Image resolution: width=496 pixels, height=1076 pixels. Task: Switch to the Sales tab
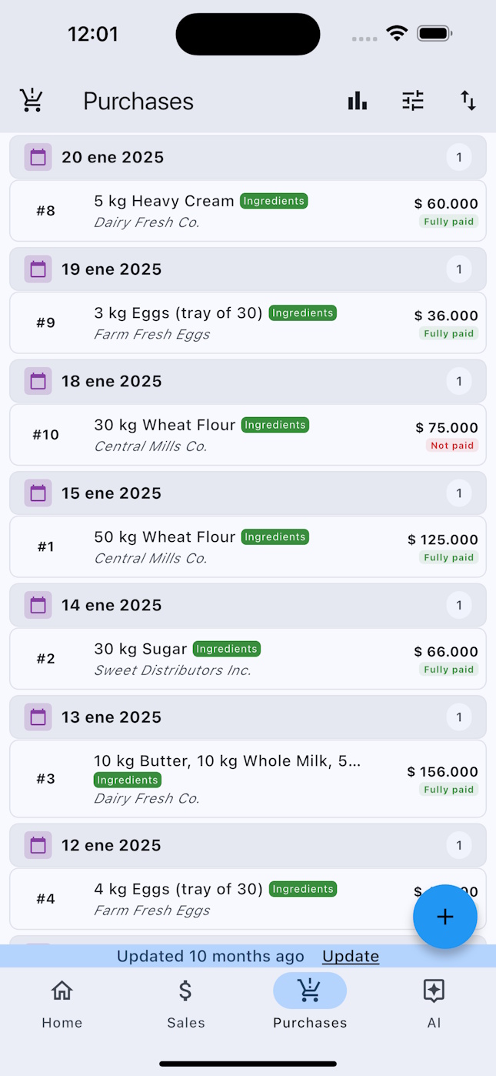pyautogui.click(x=186, y=1004)
